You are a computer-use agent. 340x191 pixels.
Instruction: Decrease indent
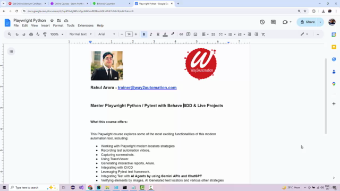[x=249, y=34]
